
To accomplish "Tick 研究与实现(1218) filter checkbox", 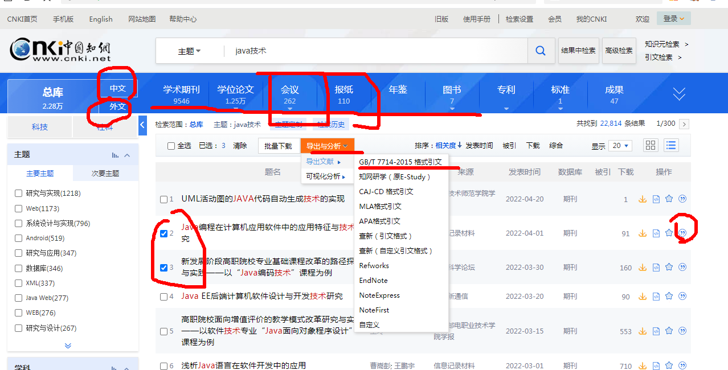I will click(19, 194).
